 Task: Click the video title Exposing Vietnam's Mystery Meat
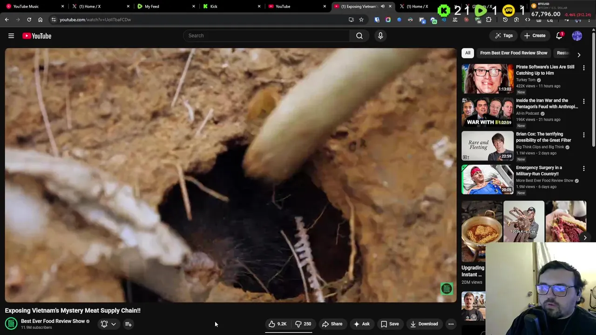pyautogui.click(x=73, y=310)
